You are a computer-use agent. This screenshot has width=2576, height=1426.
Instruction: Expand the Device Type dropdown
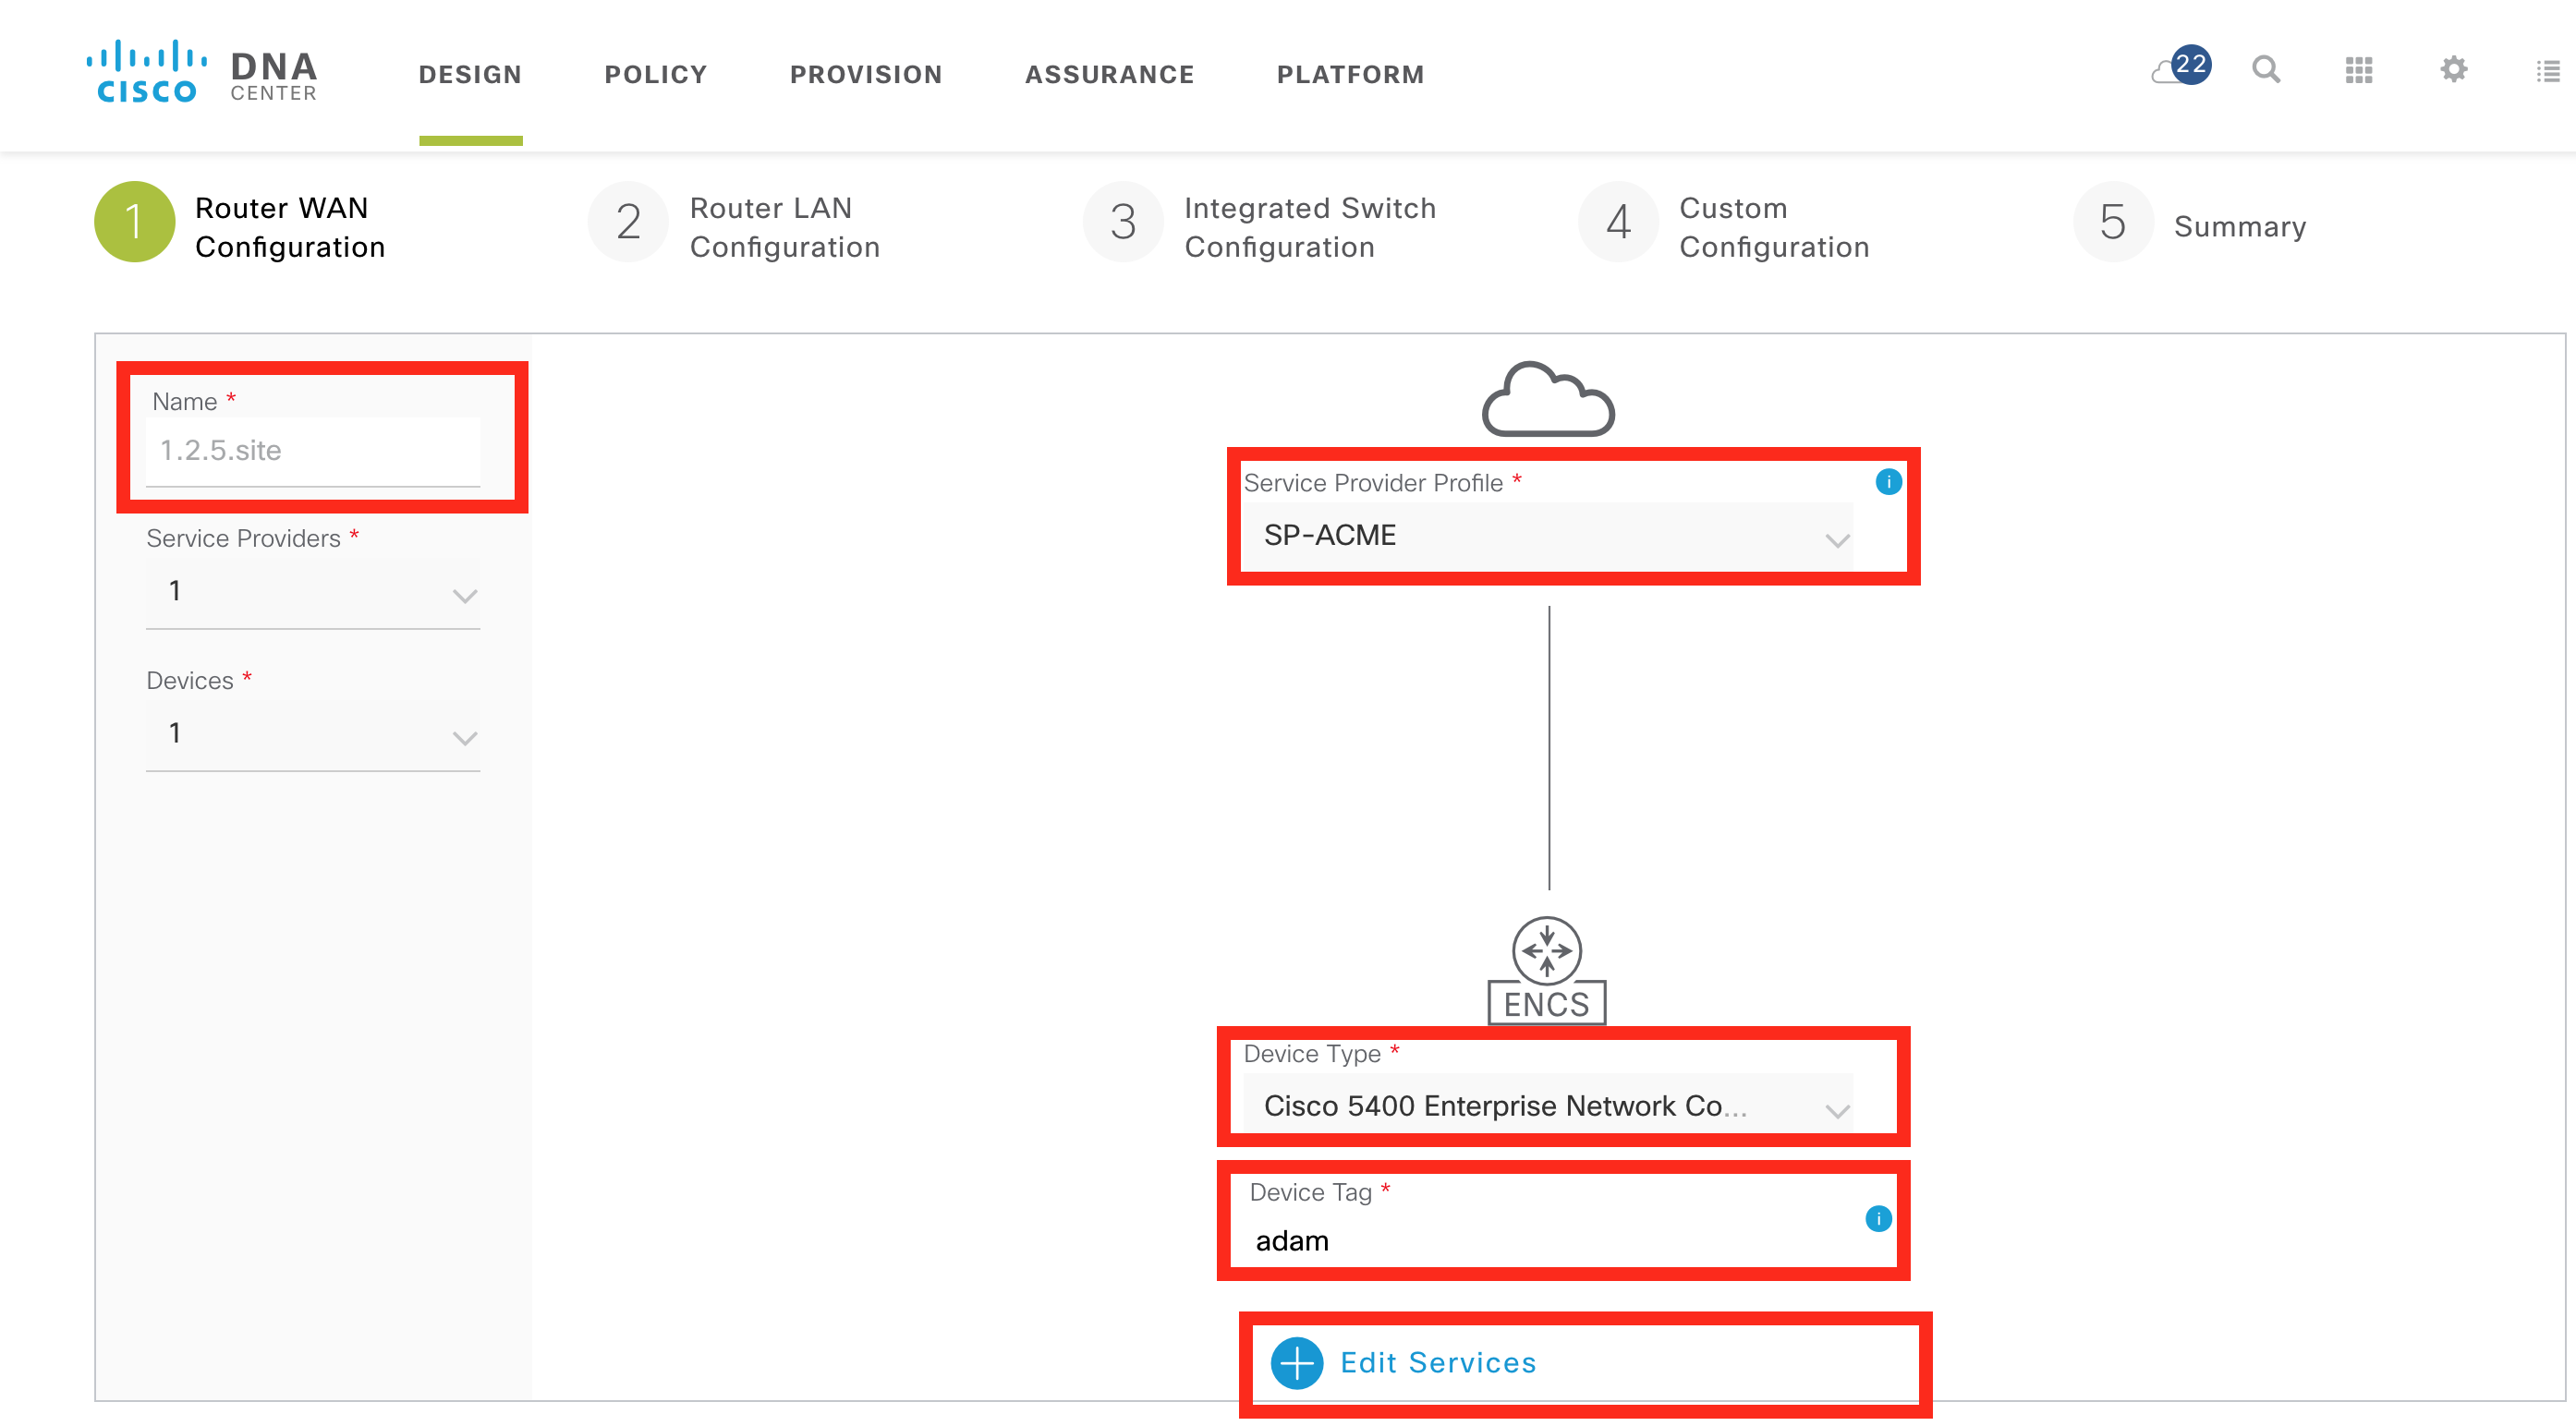1547,1106
